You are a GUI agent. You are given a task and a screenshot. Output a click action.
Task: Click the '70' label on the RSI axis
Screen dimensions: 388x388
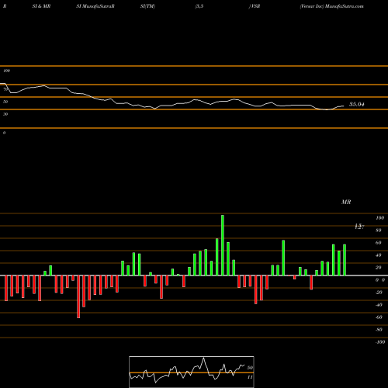click(x=5, y=89)
